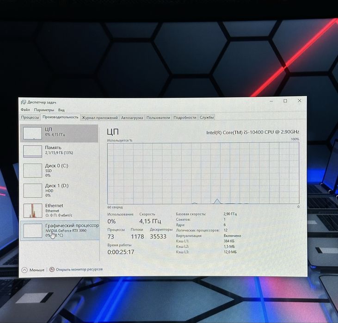Close the Диспетчер задач window

tap(300, 101)
